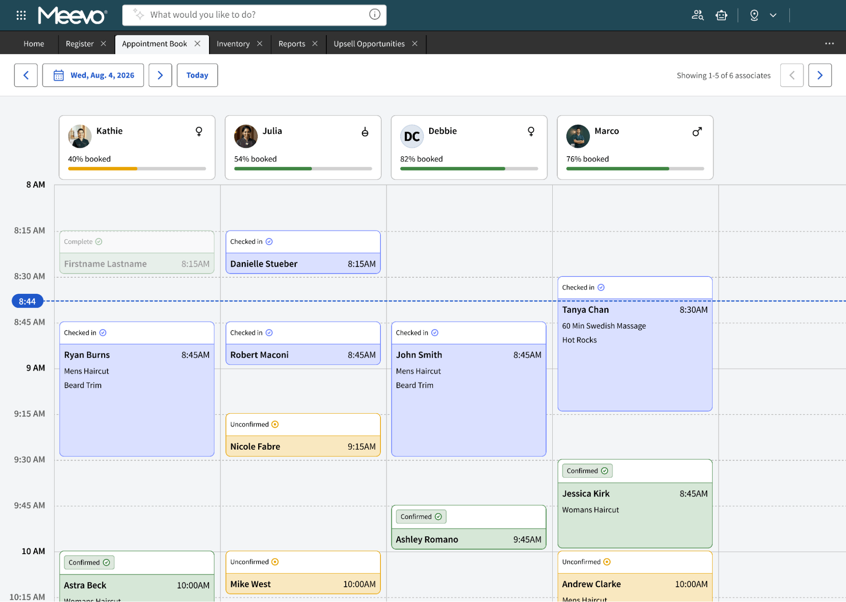
Task: Go to next day arrow
Action: point(160,75)
